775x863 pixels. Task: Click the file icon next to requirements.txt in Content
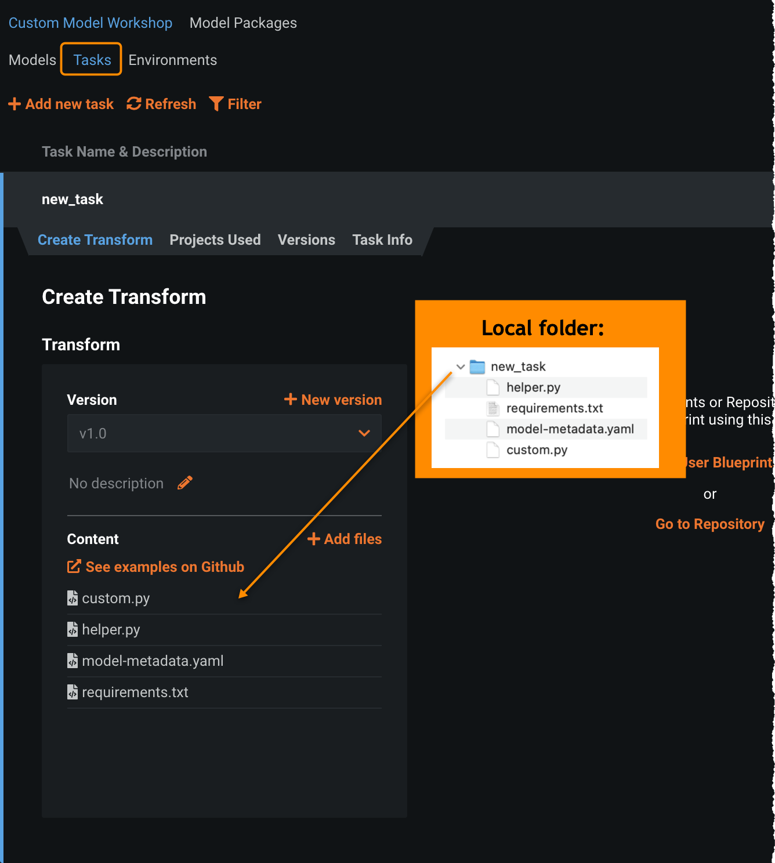[x=73, y=692]
